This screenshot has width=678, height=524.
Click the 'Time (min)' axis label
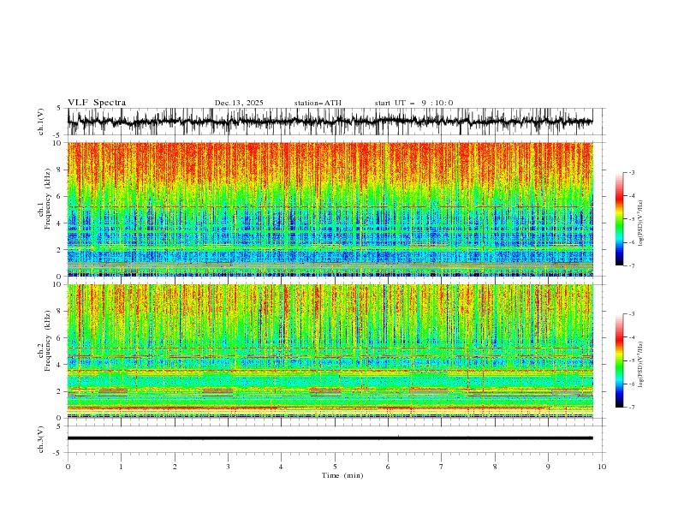[x=342, y=475]
